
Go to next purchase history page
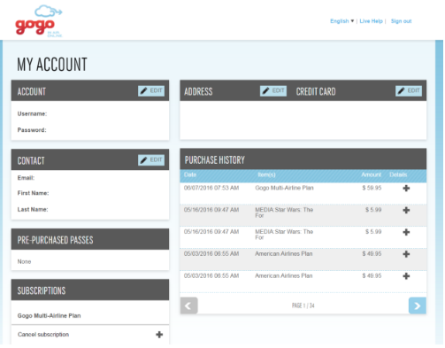point(418,305)
